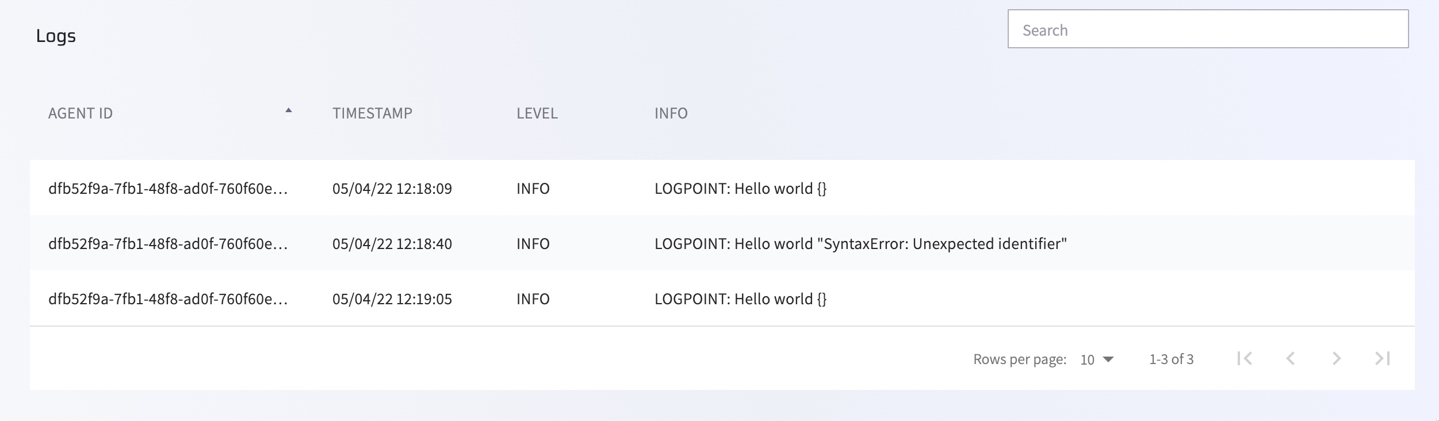Select the agent ID in the second log row
This screenshot has width=1439, height=421.
pyautogui.click(x=168, y=244)
